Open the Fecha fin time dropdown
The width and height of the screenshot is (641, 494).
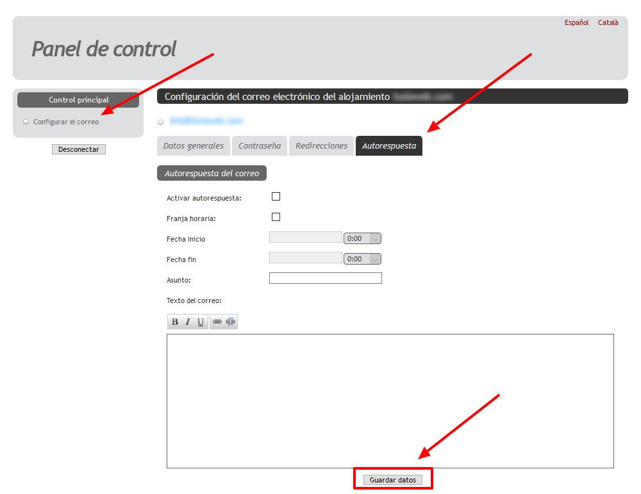point(363,259)
